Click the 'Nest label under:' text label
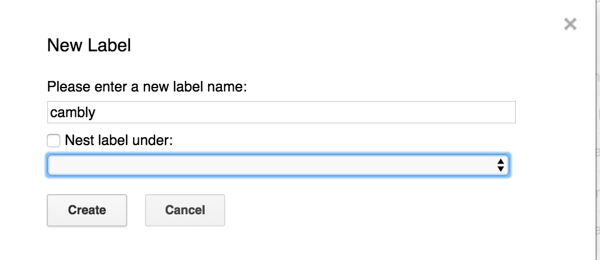The image size is (600, 260). [119, 141]
